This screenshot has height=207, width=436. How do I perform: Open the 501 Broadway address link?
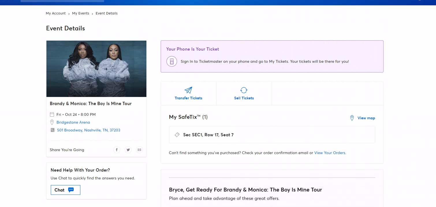89,130
